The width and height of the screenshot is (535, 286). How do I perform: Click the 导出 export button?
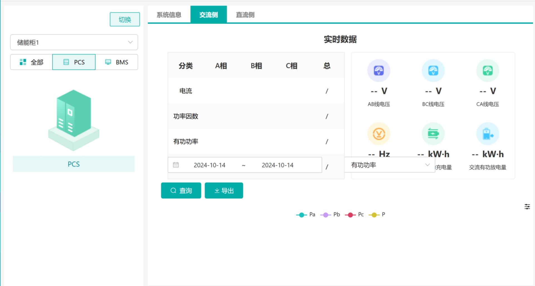pos(224,191)
